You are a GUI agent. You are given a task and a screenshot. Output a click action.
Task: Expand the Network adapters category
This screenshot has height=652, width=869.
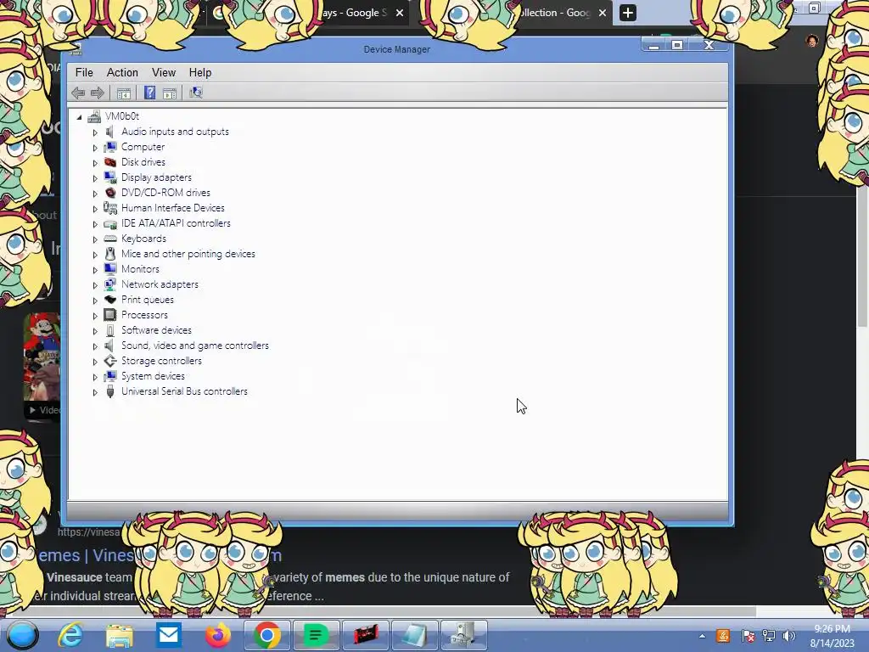pyautogui.click(x=95, y=285)
